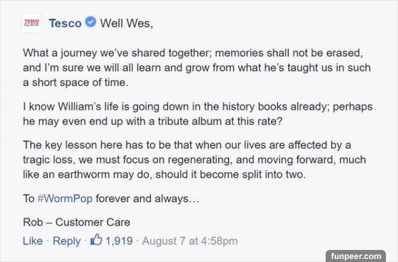Click the paragraph about William's life
This screenshot has height=262, width=398.
tap(198, 114)
